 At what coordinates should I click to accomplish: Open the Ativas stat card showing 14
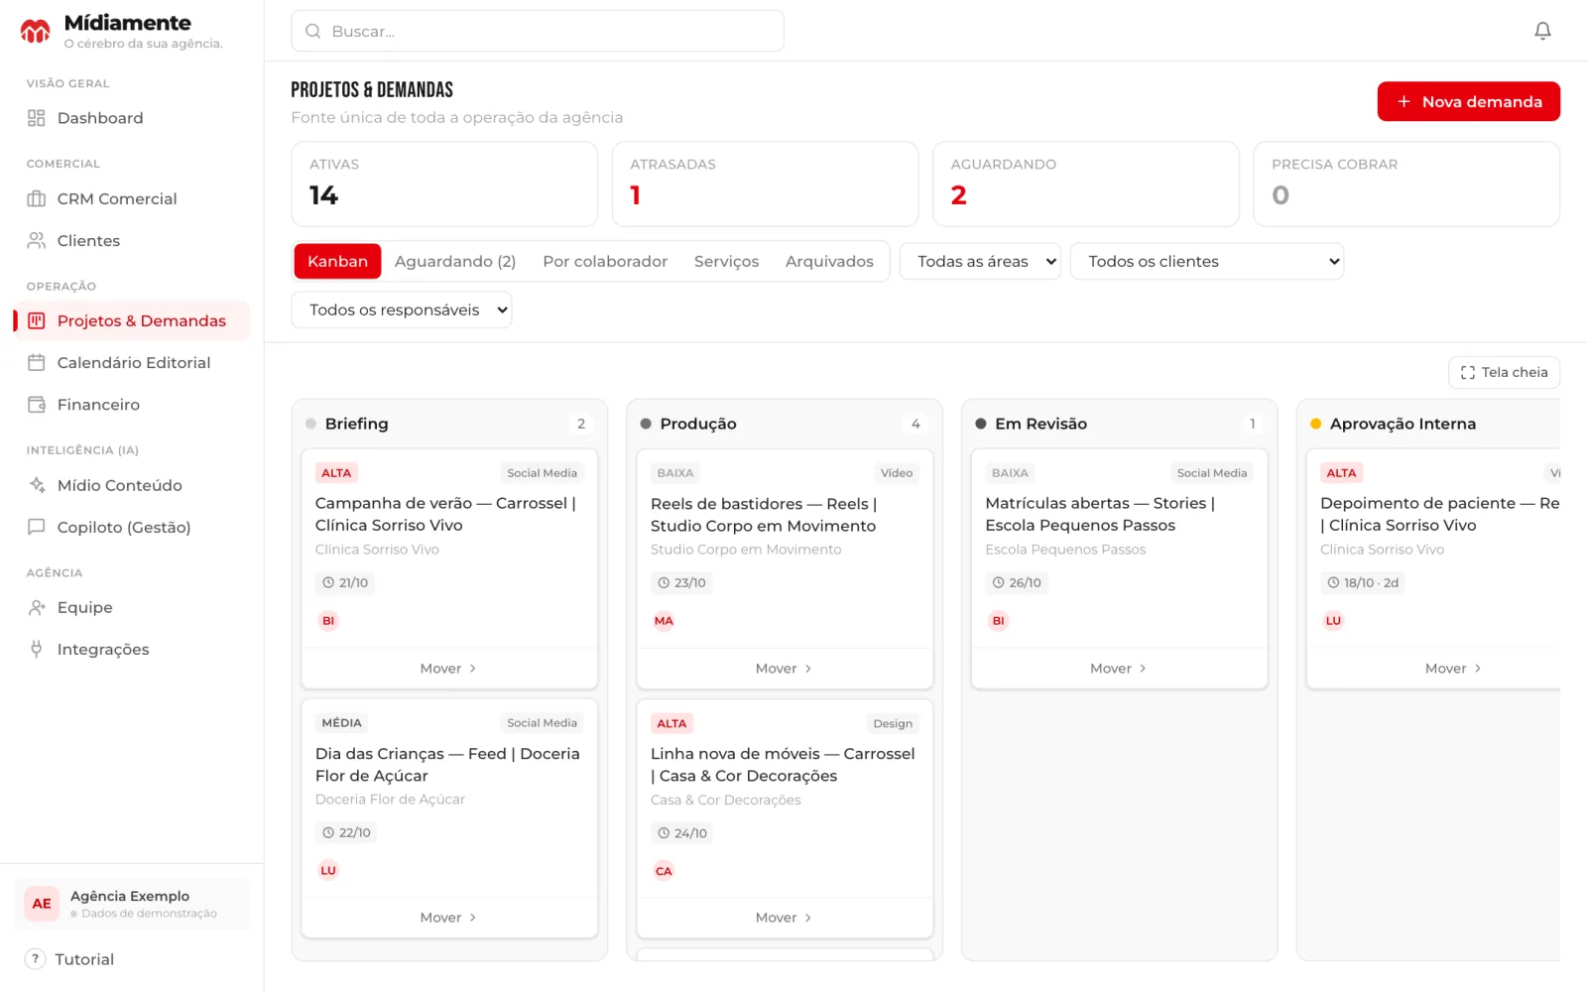tap(444, 184)
